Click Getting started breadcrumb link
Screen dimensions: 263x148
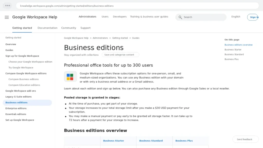pos(120,38)
